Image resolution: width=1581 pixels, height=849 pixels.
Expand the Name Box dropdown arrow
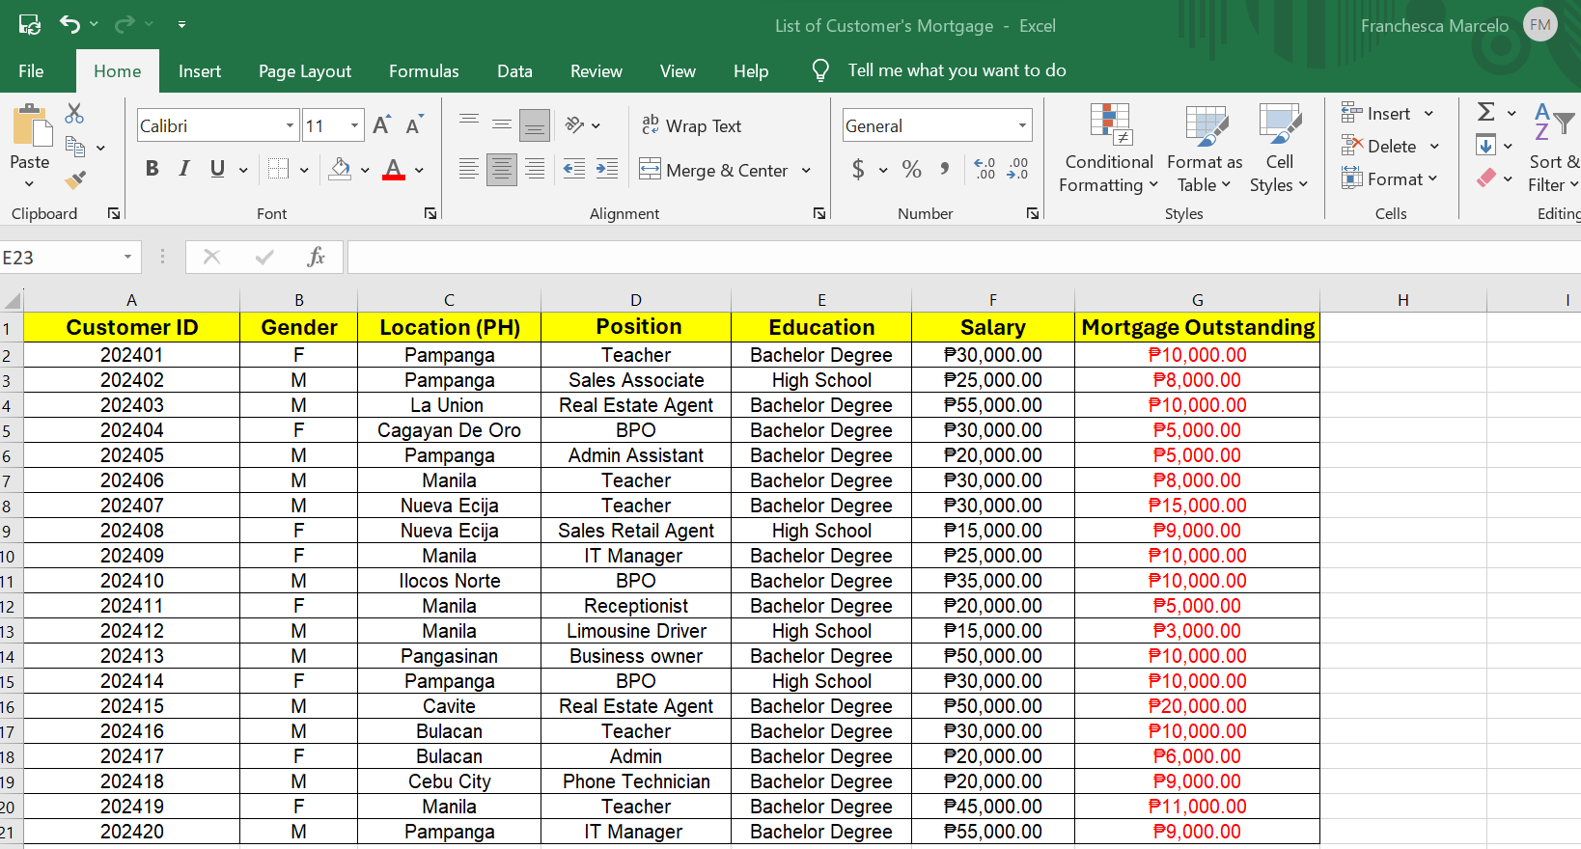(127, 257)
